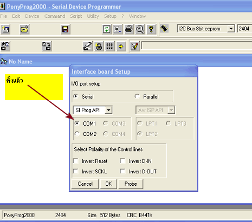Click the Write Device icon

tap(47, 46)
